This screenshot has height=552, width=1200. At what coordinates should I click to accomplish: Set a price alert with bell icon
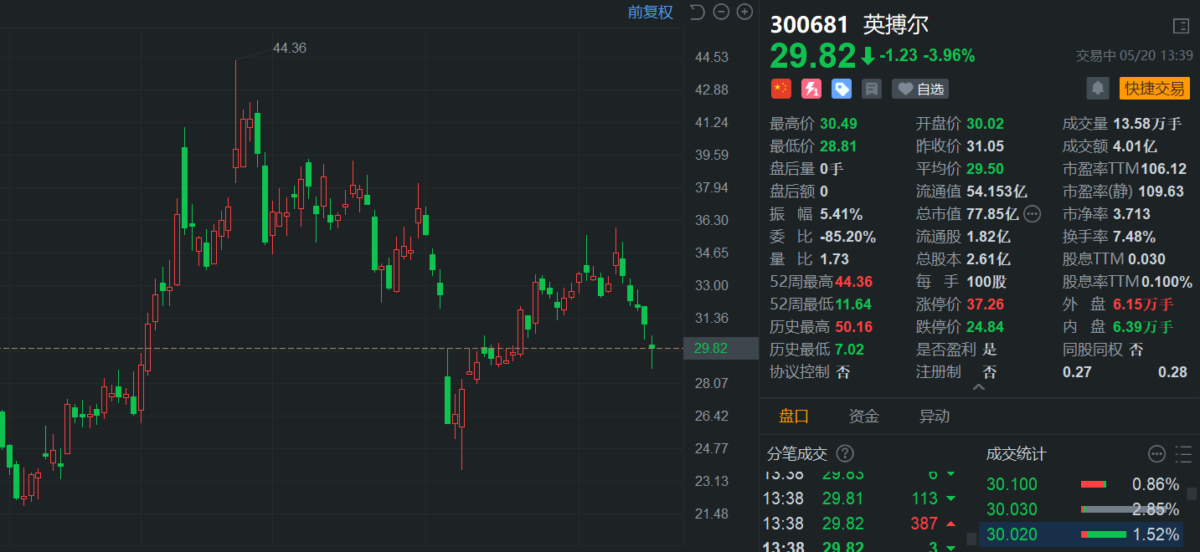pyautogui.click(x=1098, y=88)
